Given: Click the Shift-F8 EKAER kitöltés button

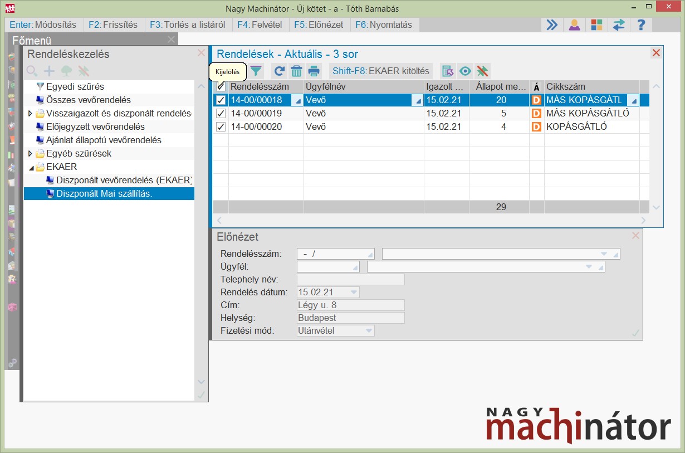Looking at the screenshot, I should tap(381, 71).
